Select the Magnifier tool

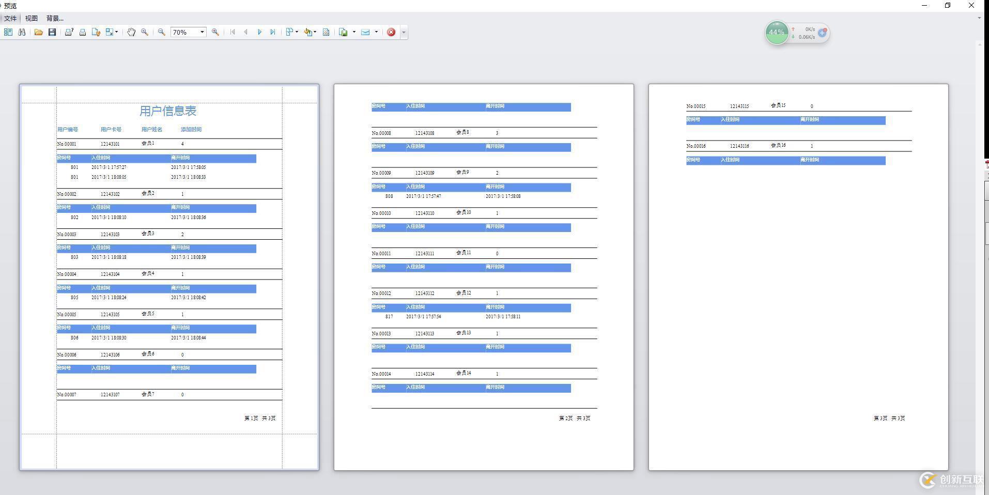(145, 32)
